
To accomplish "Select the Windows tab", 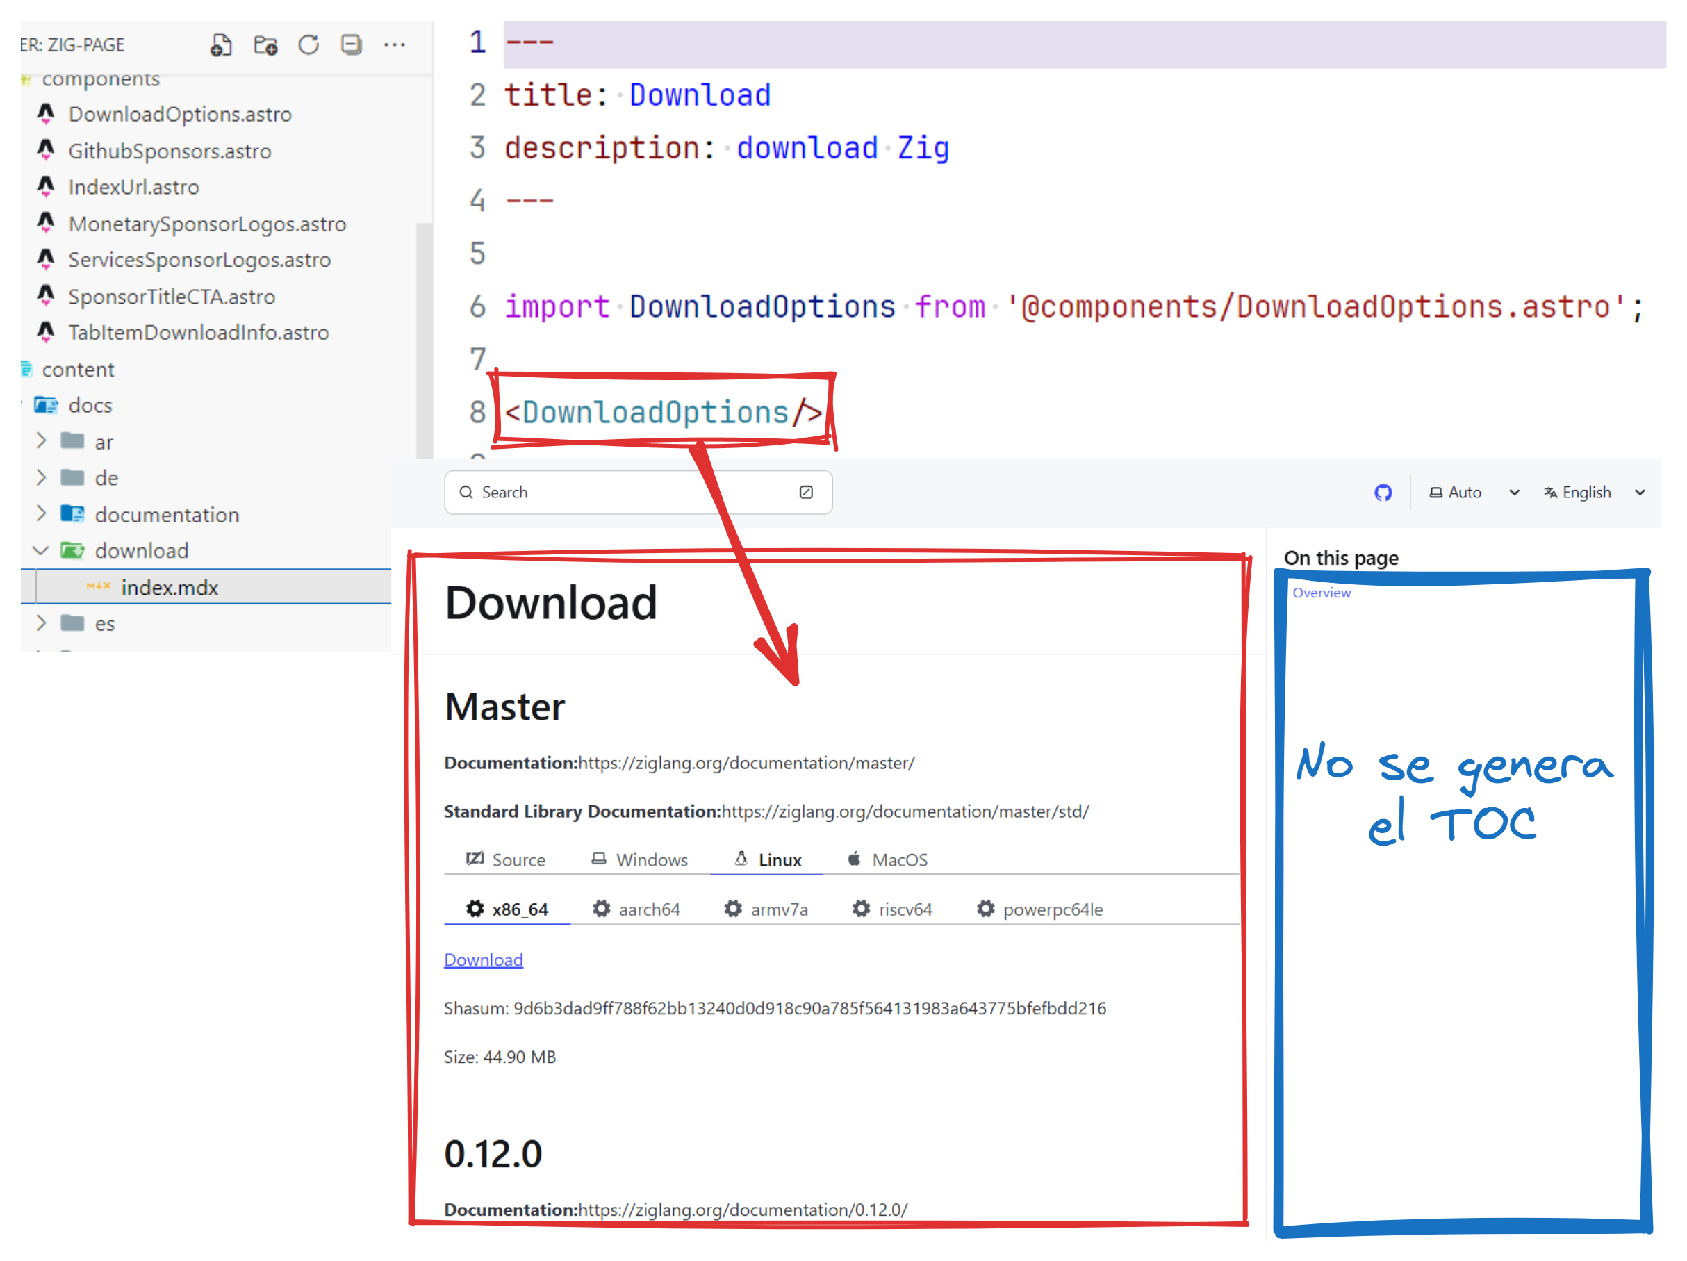I will tap(639, 859).
